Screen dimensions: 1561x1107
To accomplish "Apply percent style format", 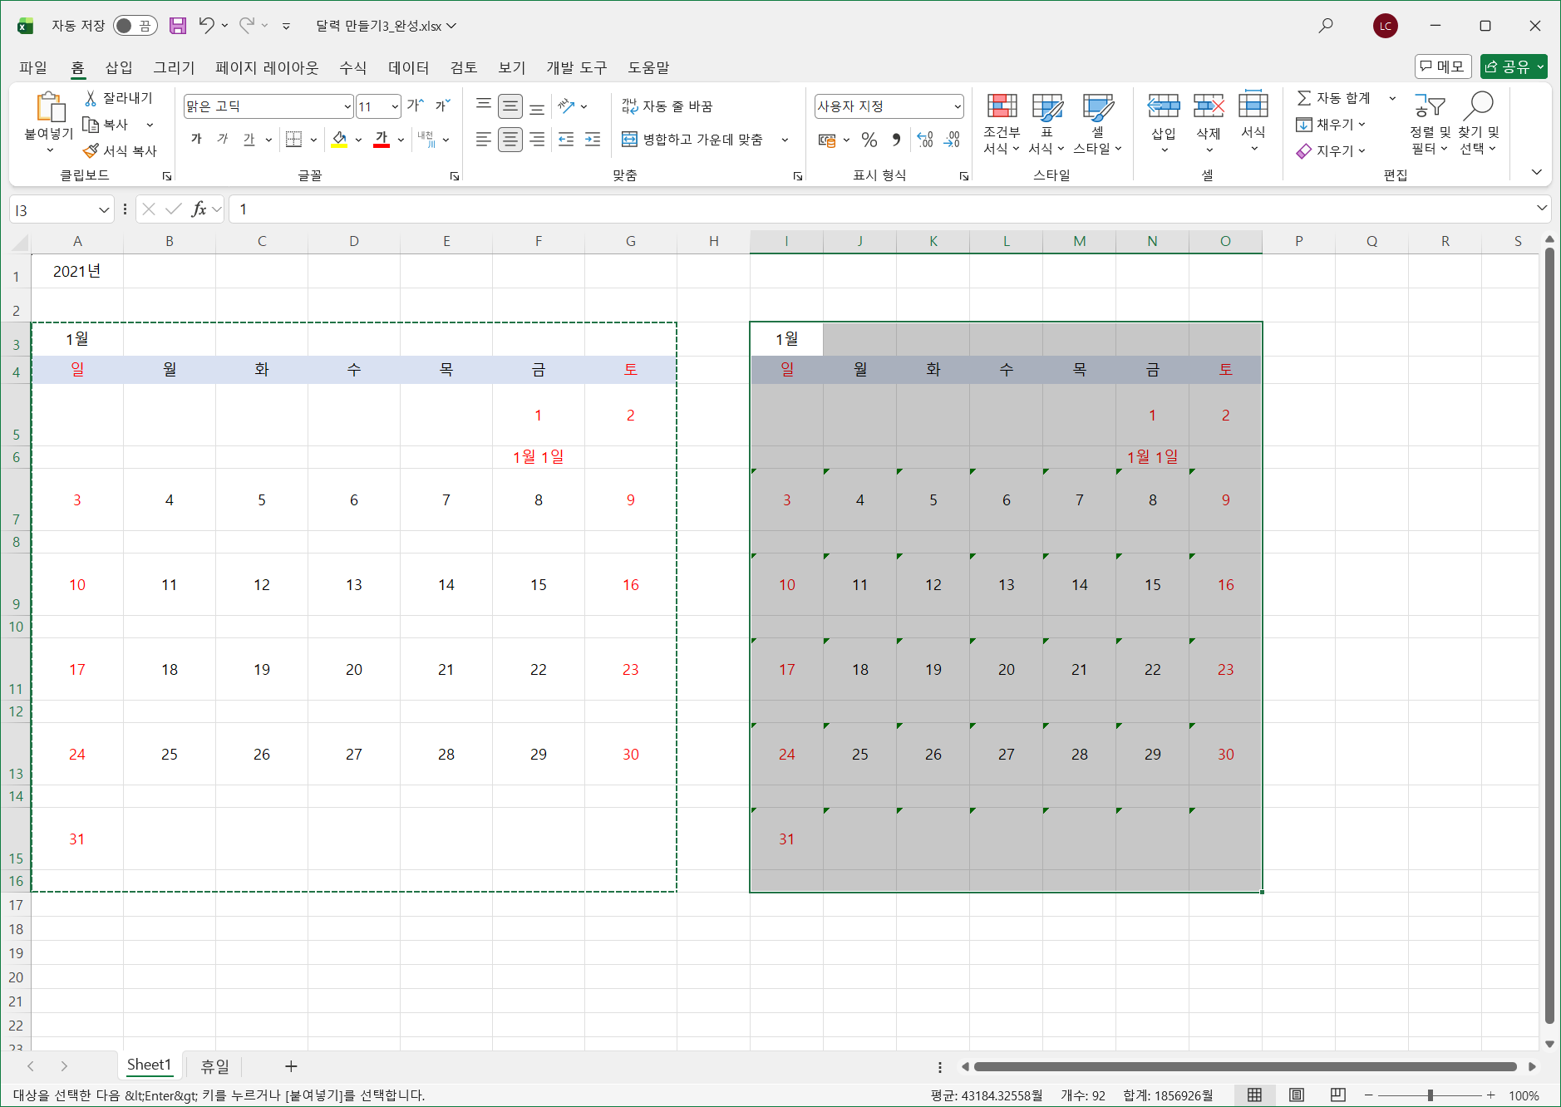I will [869, 140].
